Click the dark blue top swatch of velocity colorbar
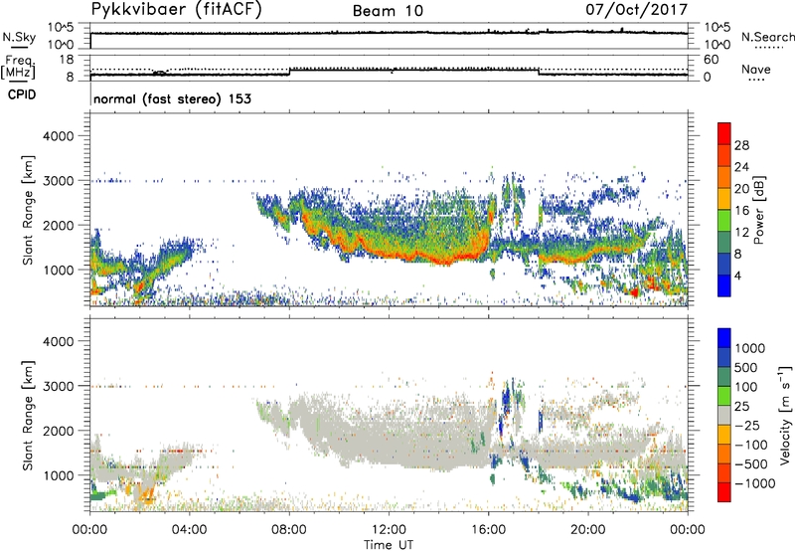Image resolution: width=795 pixels, height=551 pixels. [x=724, y=338]
